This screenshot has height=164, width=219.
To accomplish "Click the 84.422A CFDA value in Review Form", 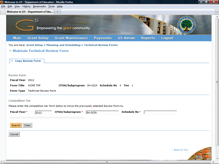I will click(92, 85).
